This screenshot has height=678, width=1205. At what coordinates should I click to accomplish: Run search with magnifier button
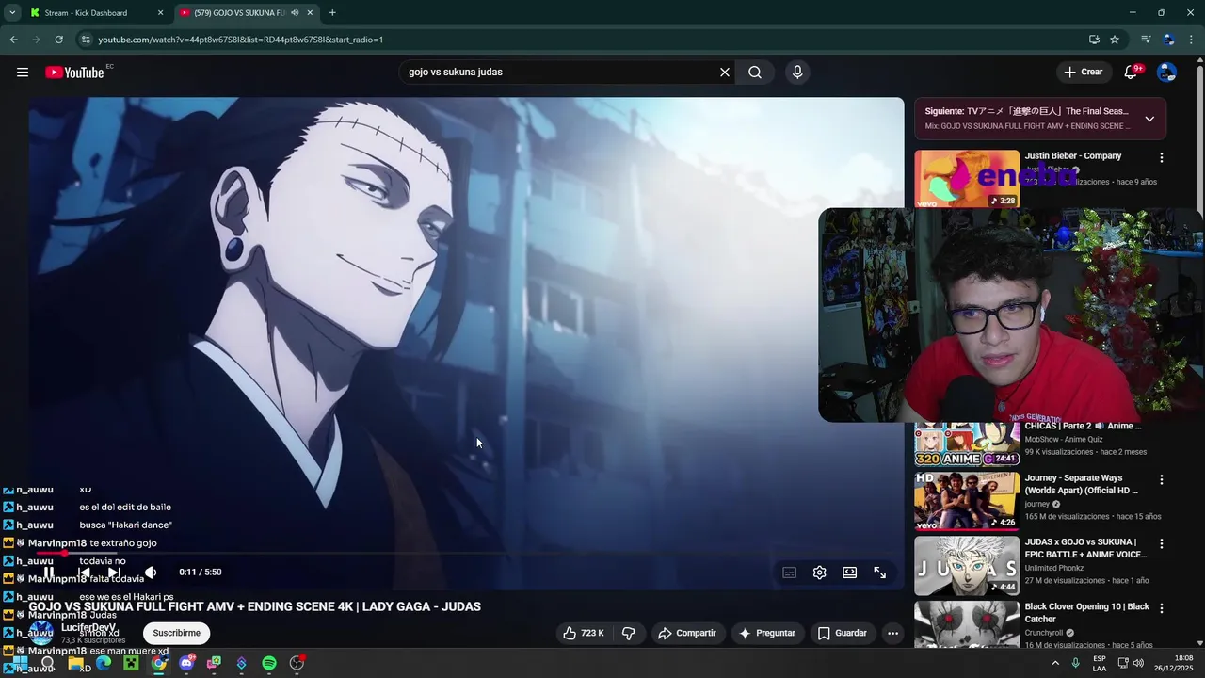[x=755, y=73]
